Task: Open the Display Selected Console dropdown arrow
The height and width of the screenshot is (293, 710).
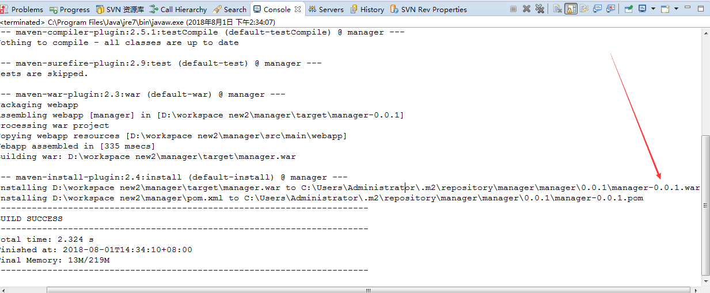Action: 653,9
